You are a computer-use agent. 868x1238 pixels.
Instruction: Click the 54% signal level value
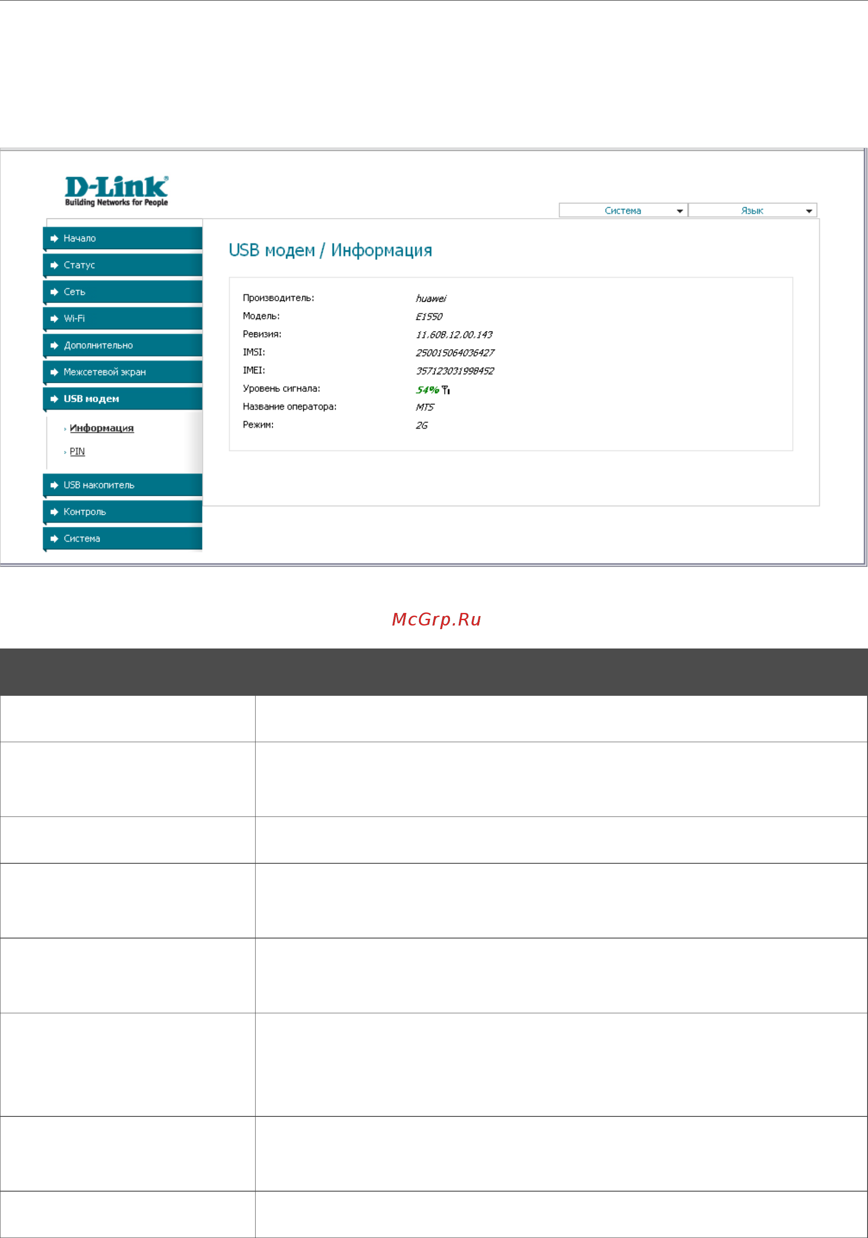[x=427, y=390]
